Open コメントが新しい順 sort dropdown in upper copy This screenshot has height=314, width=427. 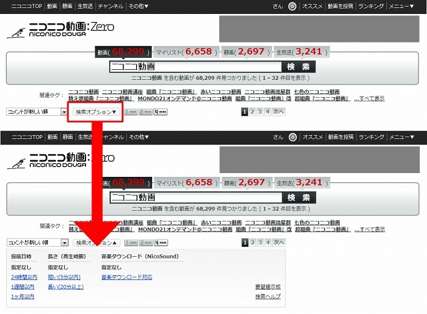(x=37, y=112)
